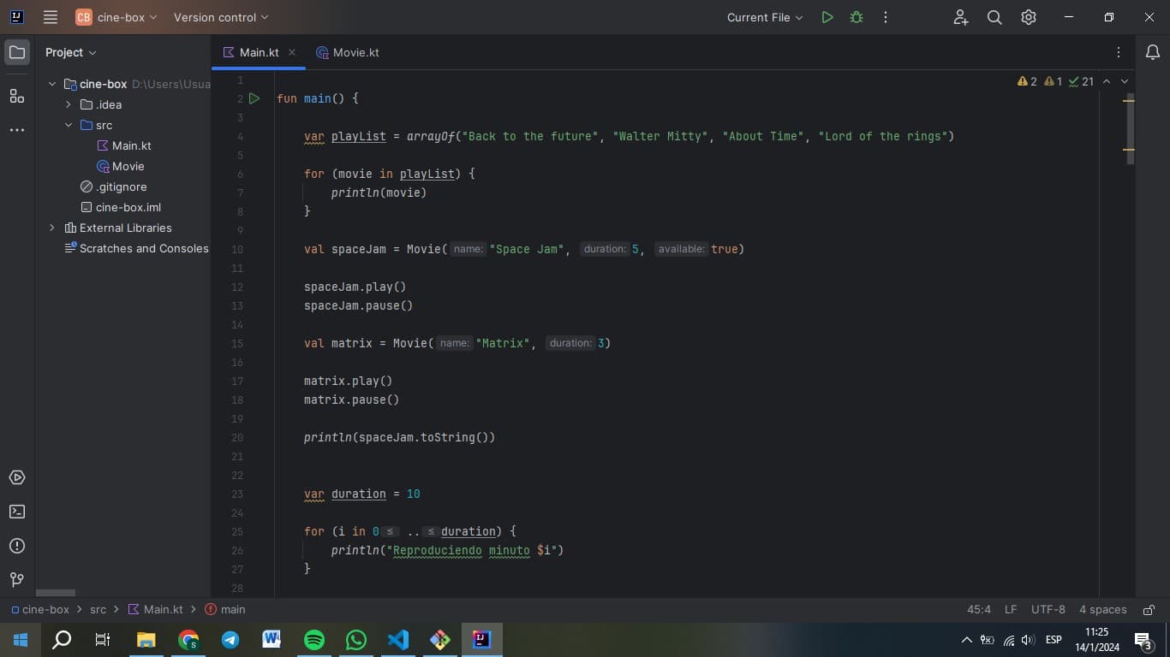Open the Terminal tool window
Viewport: 1170px width, 657px height.
coord(17,512)
